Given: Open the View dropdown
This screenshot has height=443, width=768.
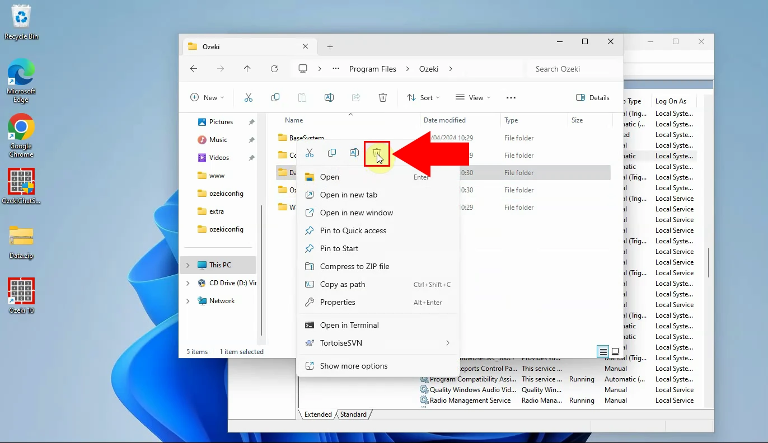Looking at the screenshot, I should coord(473,97).
